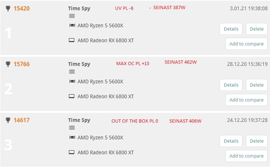Open Details for the 15420 score result

coord(231,29)
